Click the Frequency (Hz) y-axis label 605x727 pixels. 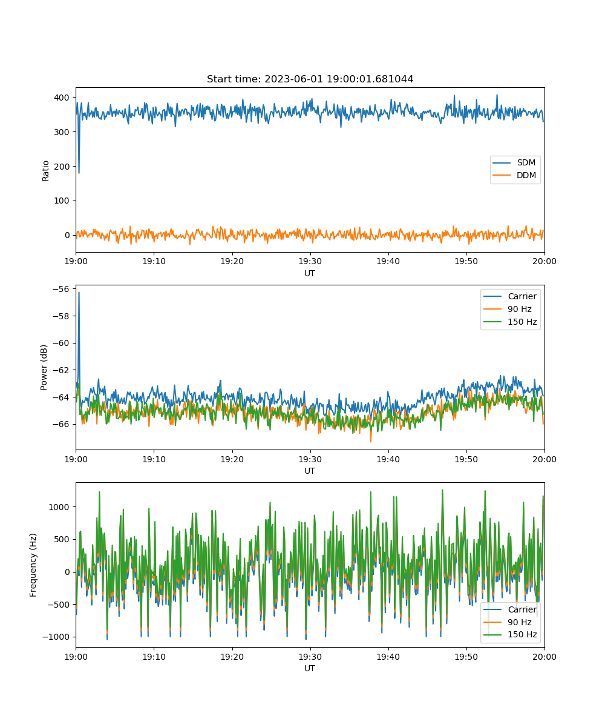(33, 565)
